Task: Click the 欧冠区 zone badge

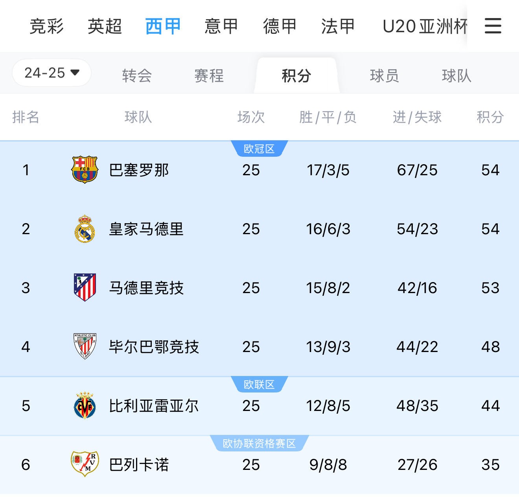Action: [259, 149]
